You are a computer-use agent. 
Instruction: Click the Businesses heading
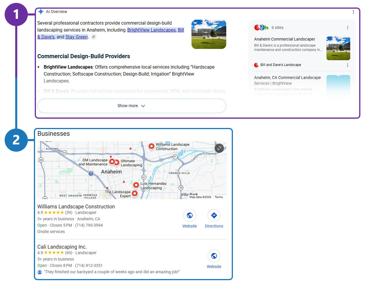[x=54, y=134]
